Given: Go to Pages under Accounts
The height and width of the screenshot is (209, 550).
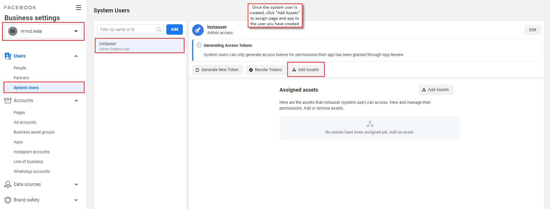Looking at the screenshot, I should tap(19, 112).
